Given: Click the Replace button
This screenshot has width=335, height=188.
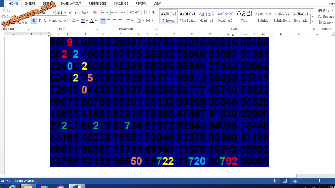Looking at the screenshot, I should (326, 16).
